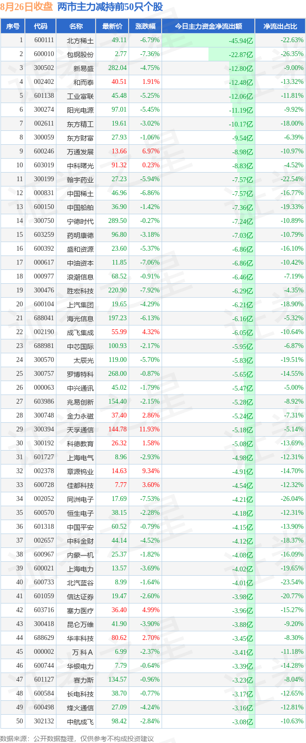306x743 pixels.
Task: Click the 中芯国际 price 100.93
Action: pos(118,346)
